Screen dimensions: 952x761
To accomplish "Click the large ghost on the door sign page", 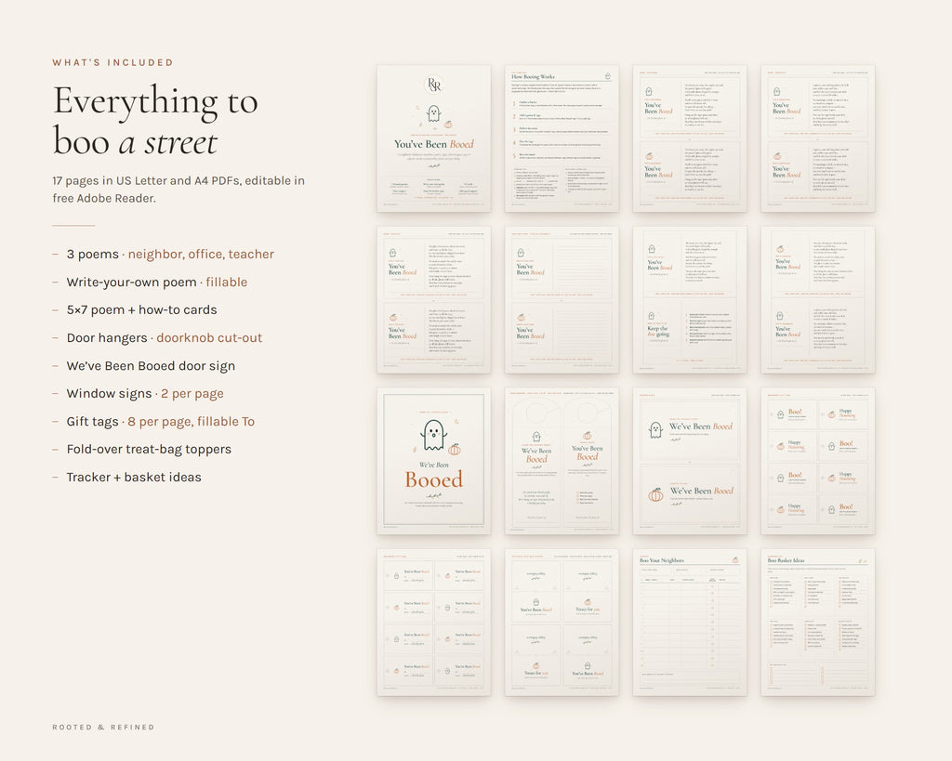I will point(433,435).
